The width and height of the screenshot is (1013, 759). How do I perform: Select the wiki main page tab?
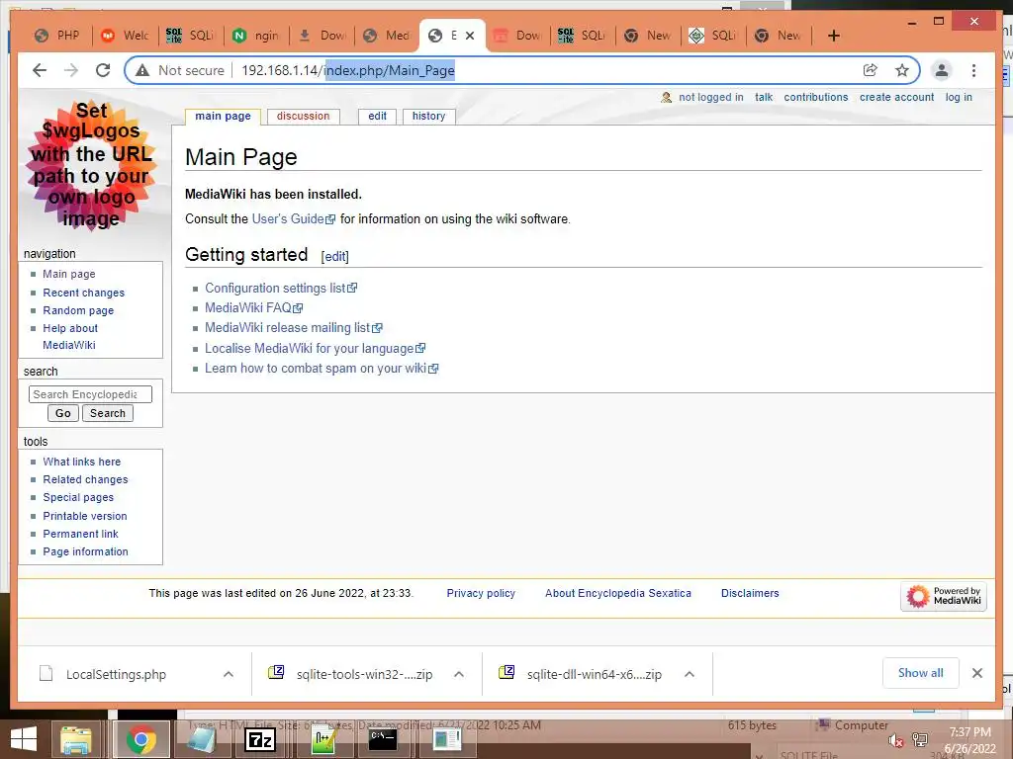pyautogui.click(x=223, y=117)
